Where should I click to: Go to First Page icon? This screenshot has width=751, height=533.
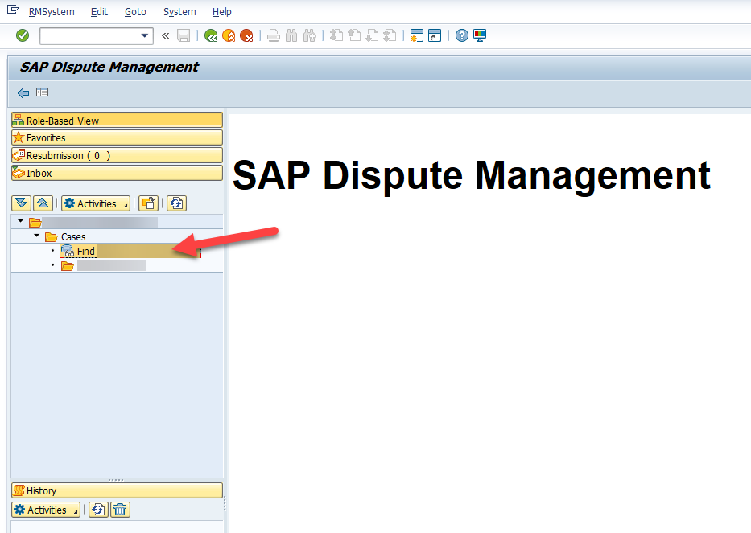coord(336,35)
